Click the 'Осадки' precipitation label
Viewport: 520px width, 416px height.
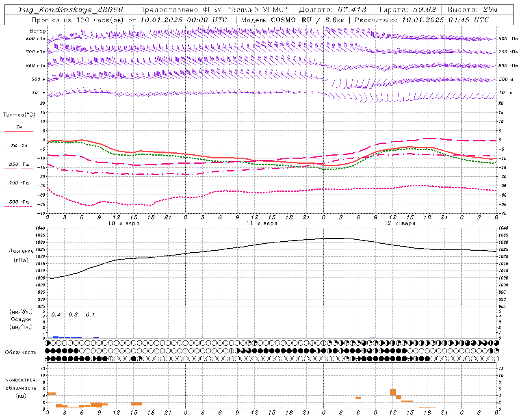(21, 319)
